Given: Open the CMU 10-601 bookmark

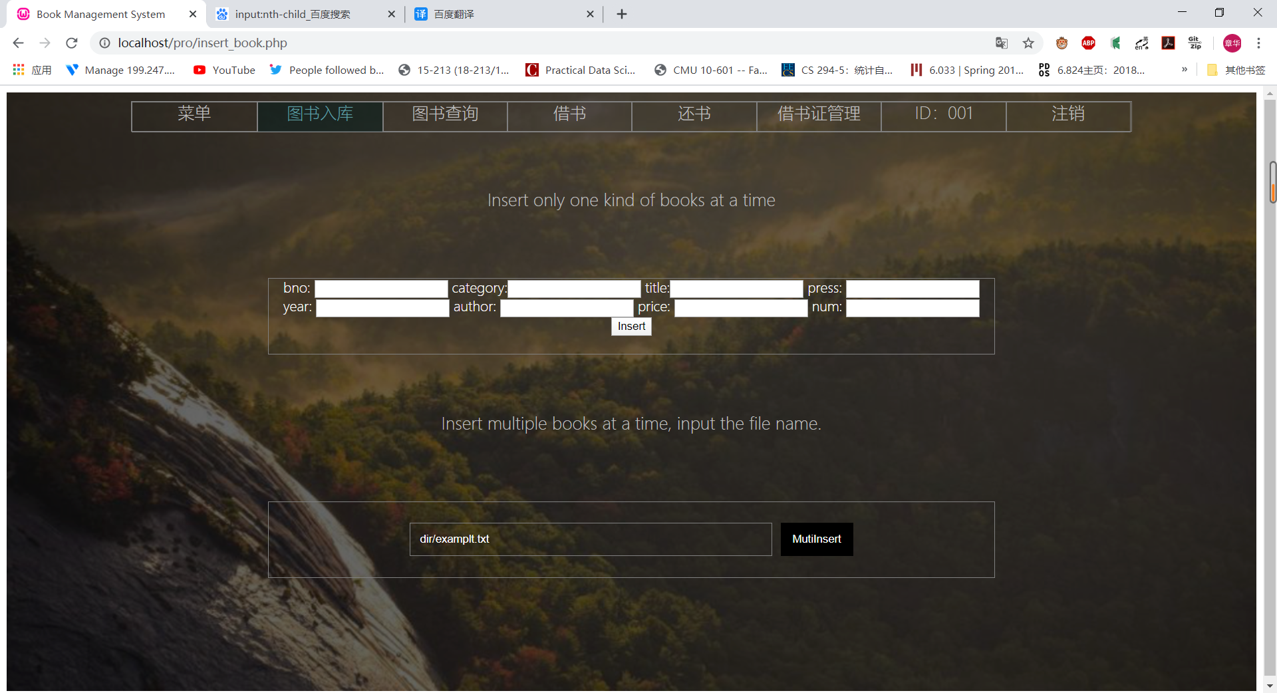Looking at the screenshot, I should coord(711,70).
